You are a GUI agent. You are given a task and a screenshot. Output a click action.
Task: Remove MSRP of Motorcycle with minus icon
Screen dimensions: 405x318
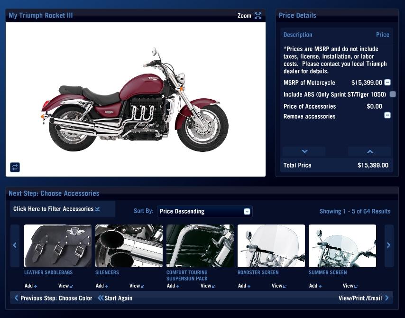click(x=387, y=82)
